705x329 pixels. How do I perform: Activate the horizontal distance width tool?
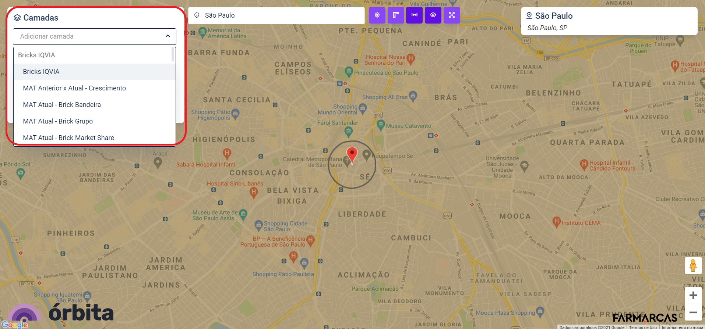[414, 15]
